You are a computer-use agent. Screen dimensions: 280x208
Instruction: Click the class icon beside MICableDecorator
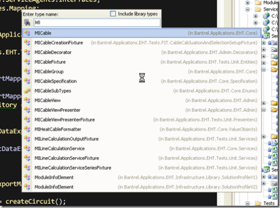[27, 53]
